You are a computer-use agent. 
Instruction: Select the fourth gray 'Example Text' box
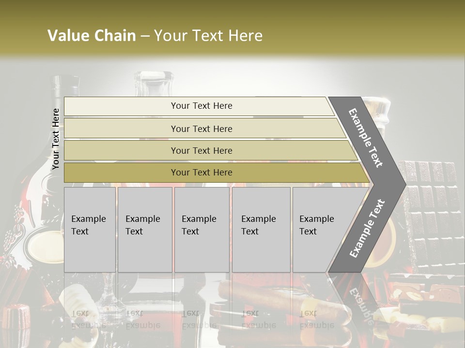tap(261, 230)
